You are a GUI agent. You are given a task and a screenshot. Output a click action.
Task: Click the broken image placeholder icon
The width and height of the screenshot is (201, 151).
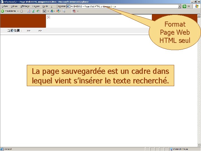coord(49,17)
